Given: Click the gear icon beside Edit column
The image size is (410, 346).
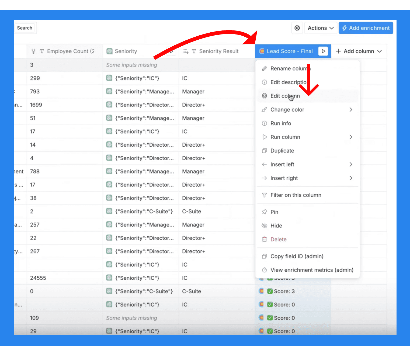Looking at the screenshot, I should coord(265,96).
